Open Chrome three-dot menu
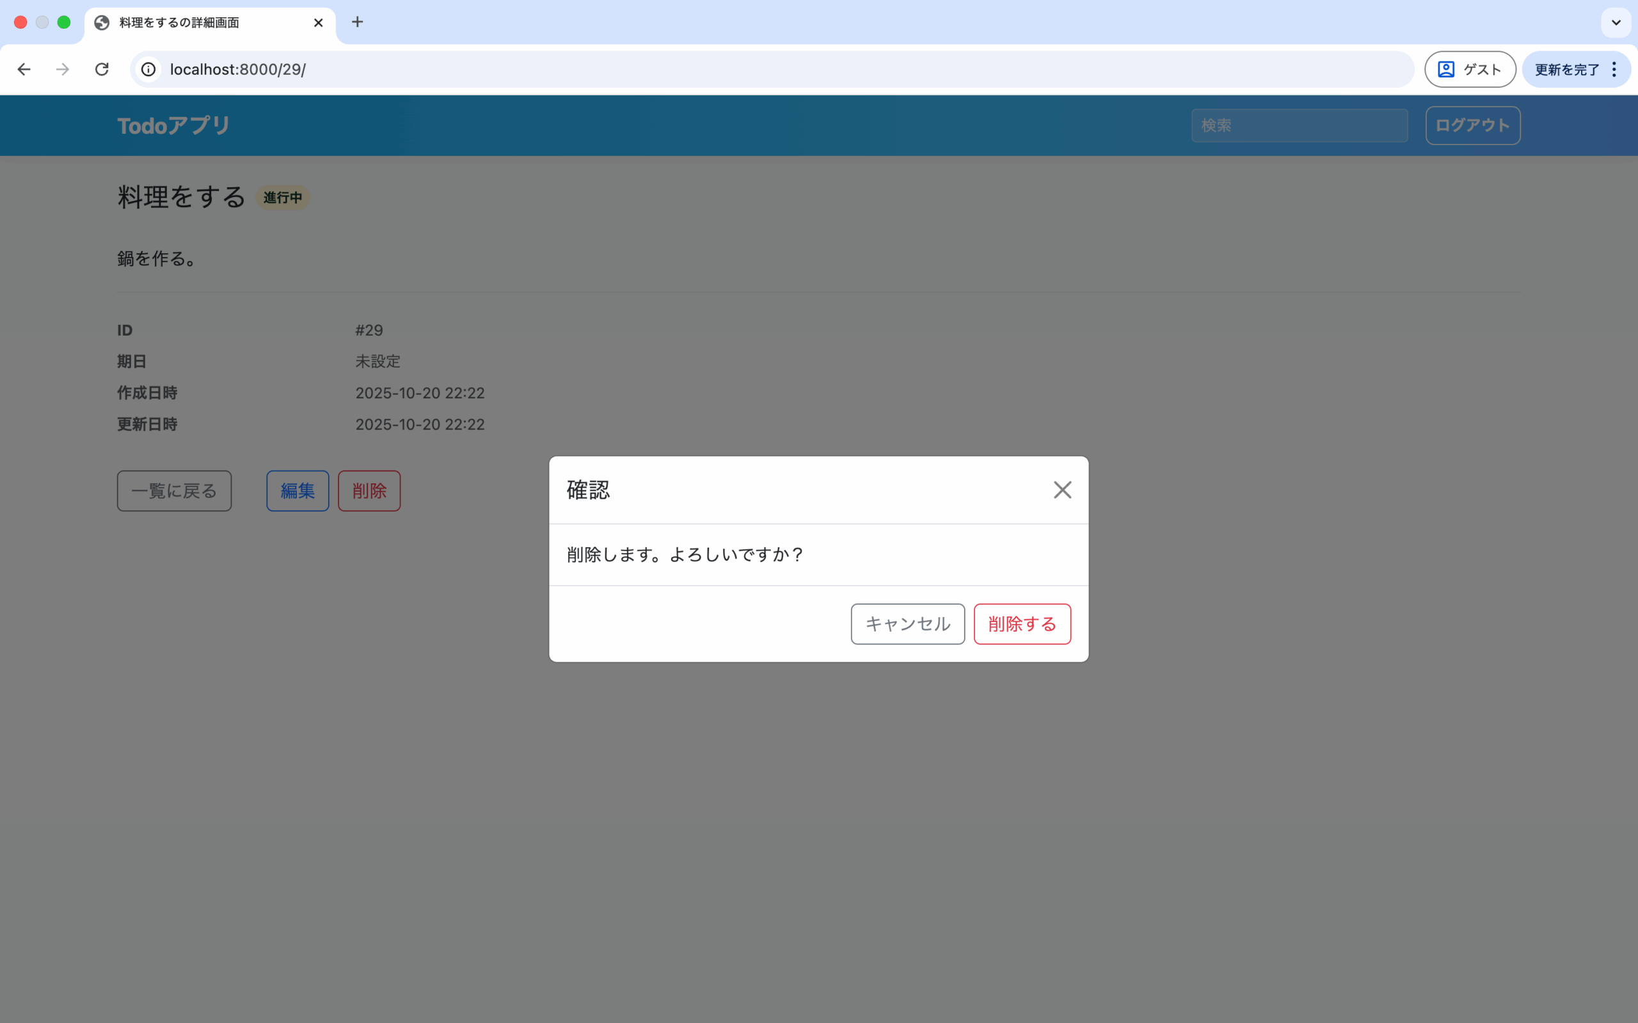The width and height of the screenshot is (1638, 1023). 1615,70
